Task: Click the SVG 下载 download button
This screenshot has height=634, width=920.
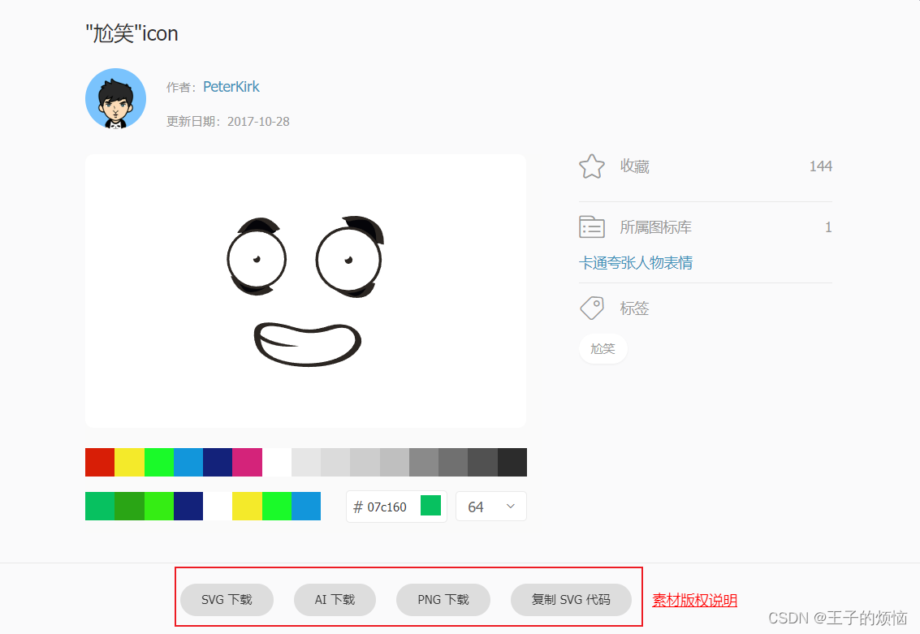Action: coord(227,599)
